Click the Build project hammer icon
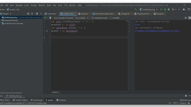This screenshot has width=191, height=107. (135, 10)
